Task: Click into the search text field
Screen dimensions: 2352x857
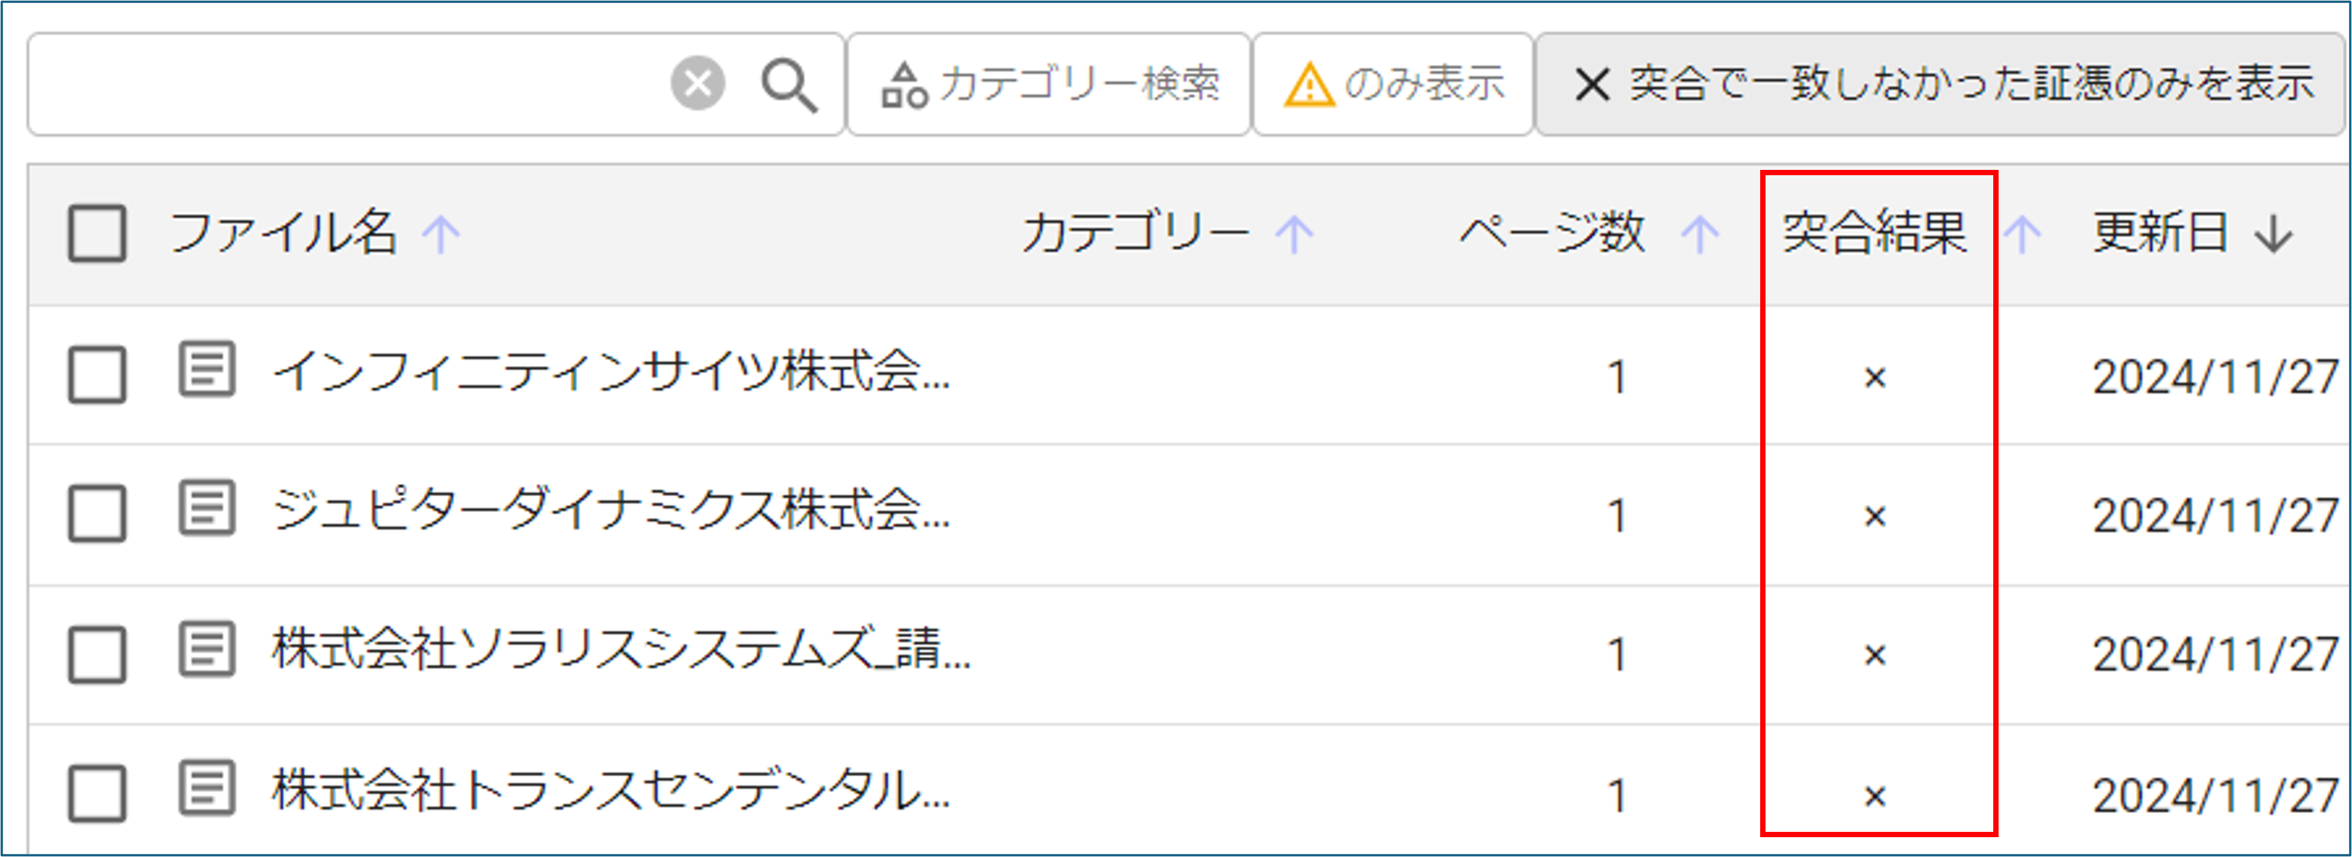Action: (347, 85)
